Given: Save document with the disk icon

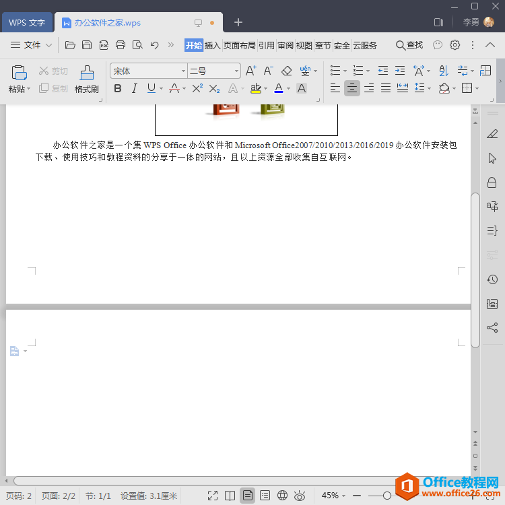Looking at the screenshot, I should click(x=87, y=45).
